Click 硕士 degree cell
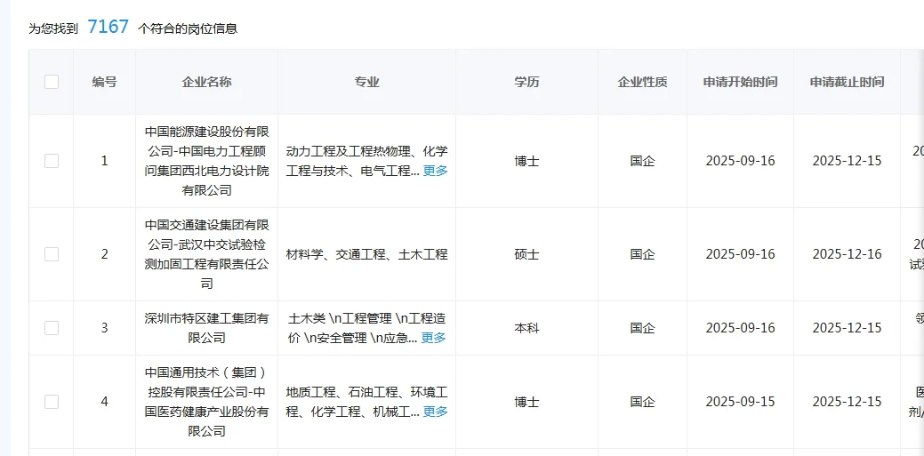 (526, 254)
